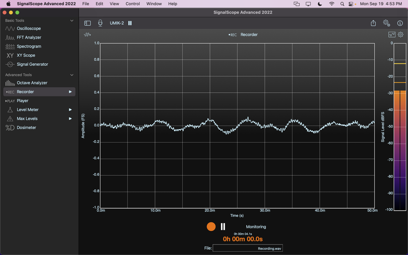The image size is (408, 255).
Task: Expand the Max Levels submenu arrow
Action: 70,119
